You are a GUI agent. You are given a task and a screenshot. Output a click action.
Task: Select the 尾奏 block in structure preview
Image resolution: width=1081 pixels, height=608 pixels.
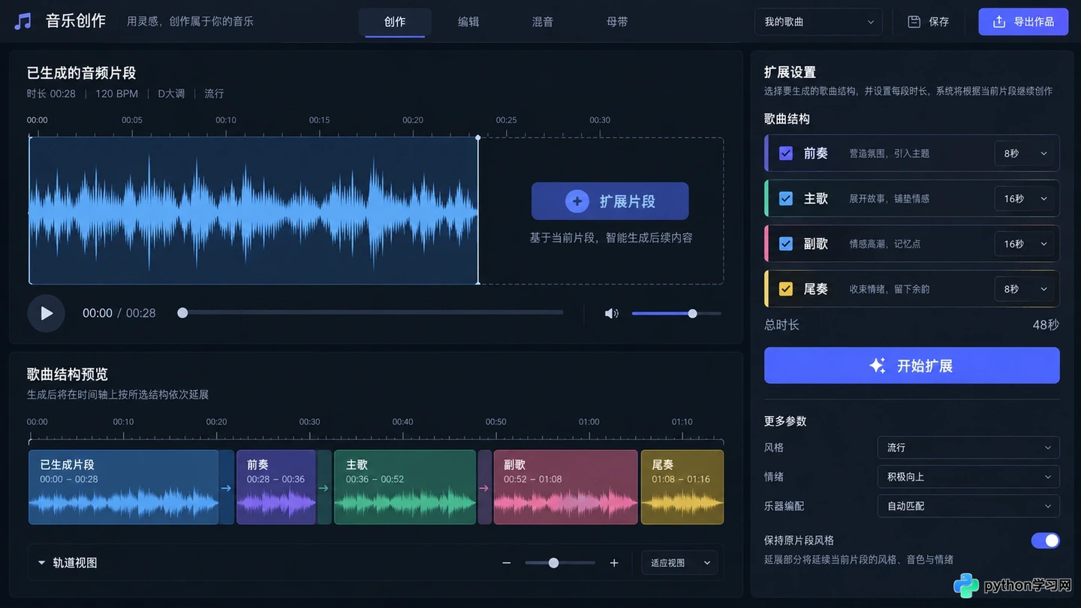pos(682,487)
